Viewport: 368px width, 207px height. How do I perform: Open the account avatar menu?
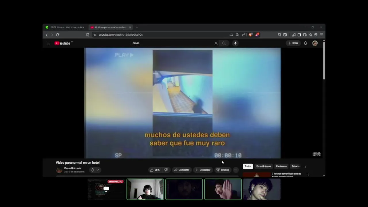pyautogui.click(x=315, y=43)
